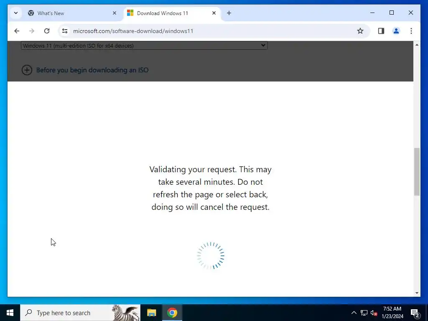Click the 'Validating your request' message text
Image resolution: width=428 pixels, height=321 pixels.
click(x=211, y=188)
